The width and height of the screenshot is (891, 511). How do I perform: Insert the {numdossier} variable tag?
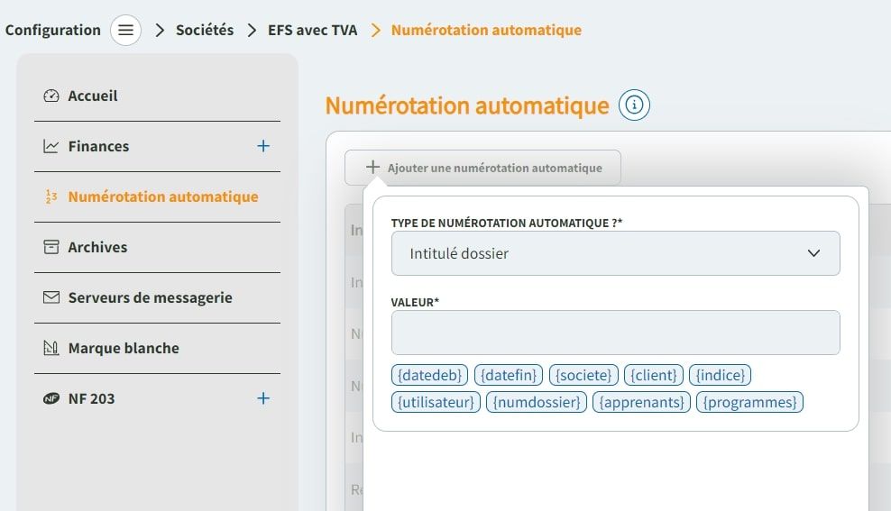tap(537, 402)
